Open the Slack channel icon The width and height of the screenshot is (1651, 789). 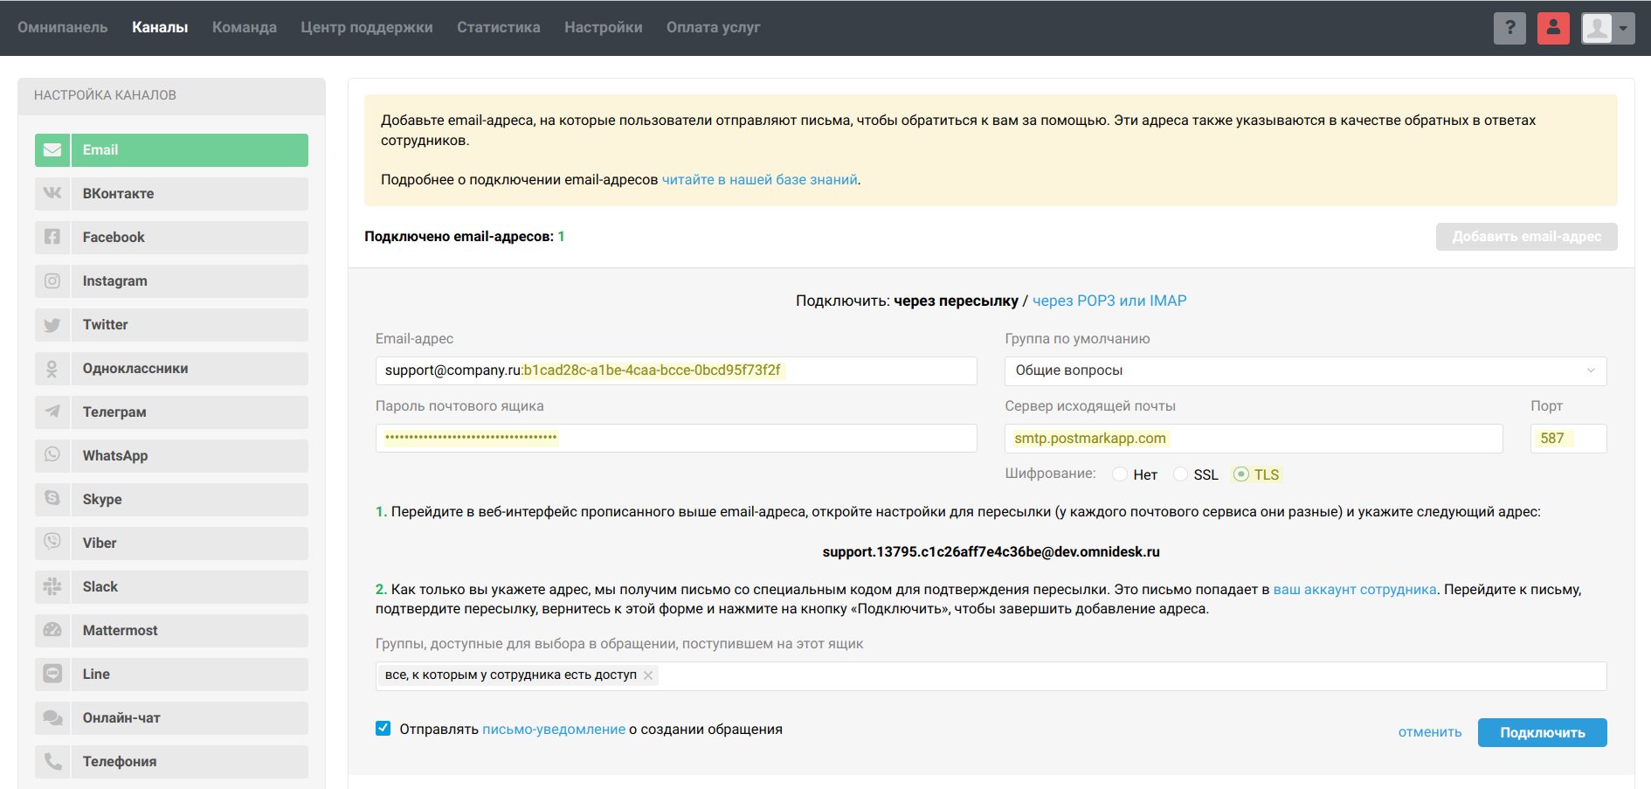[52, 586]
